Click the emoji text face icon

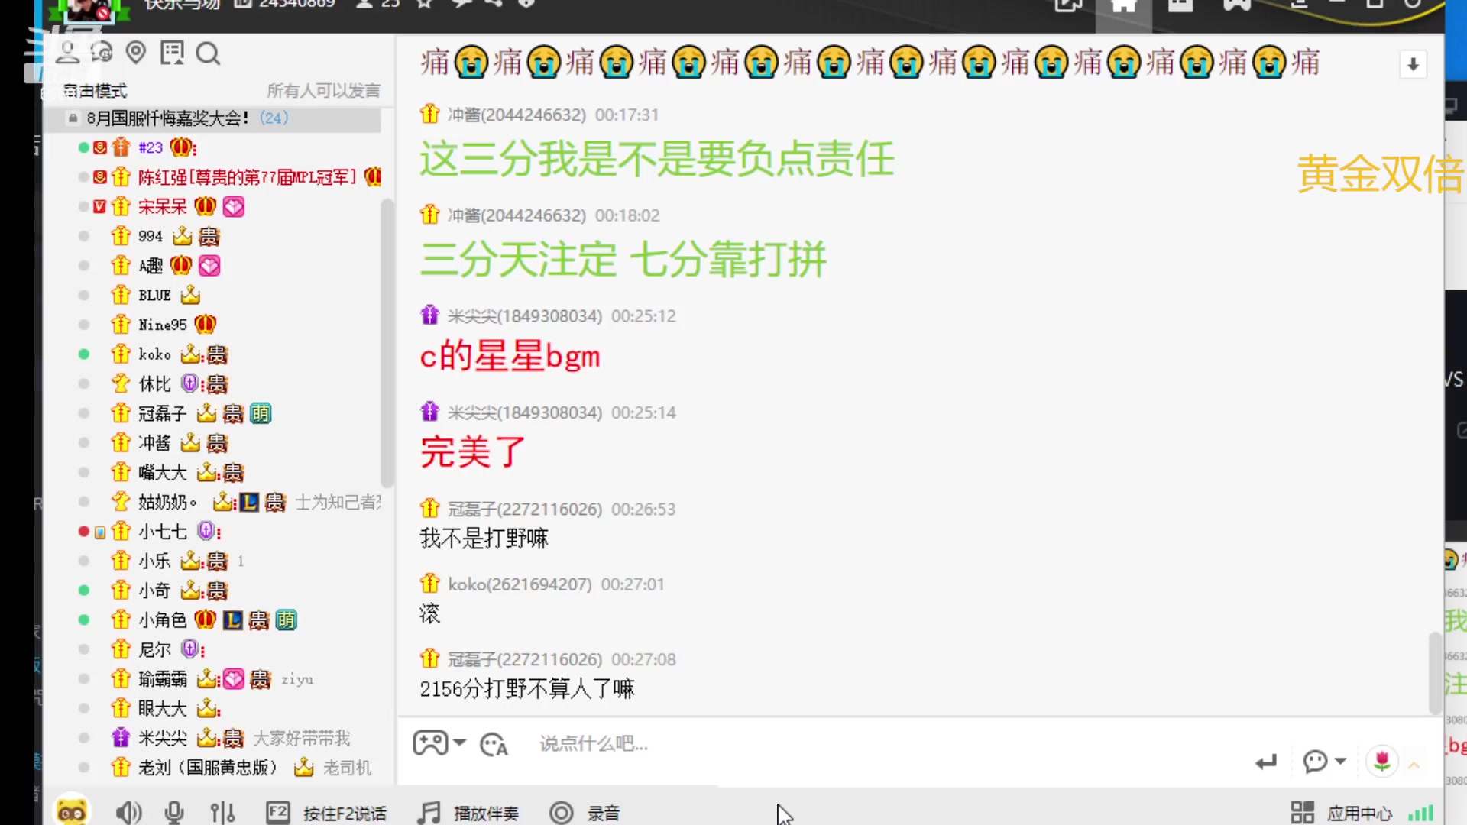[x=494, y=744]
